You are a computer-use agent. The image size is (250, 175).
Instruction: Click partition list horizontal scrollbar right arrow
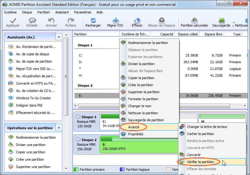[245, 106]
